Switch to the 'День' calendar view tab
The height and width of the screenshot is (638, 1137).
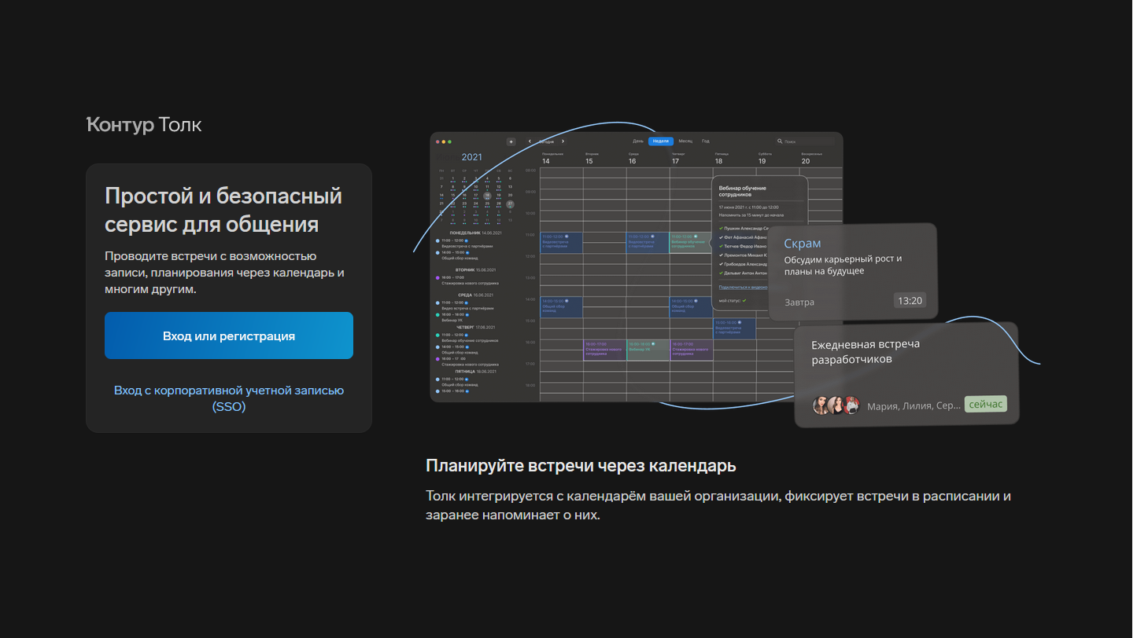(638, 141)
